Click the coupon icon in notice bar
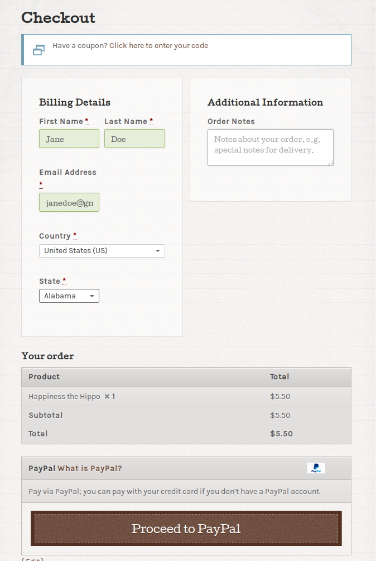Screen dimensions: 376x561 (x=38, y=50)
